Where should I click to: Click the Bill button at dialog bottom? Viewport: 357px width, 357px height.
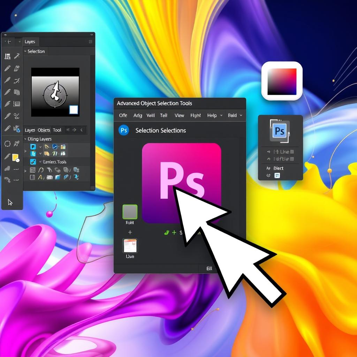click(209, 268)
